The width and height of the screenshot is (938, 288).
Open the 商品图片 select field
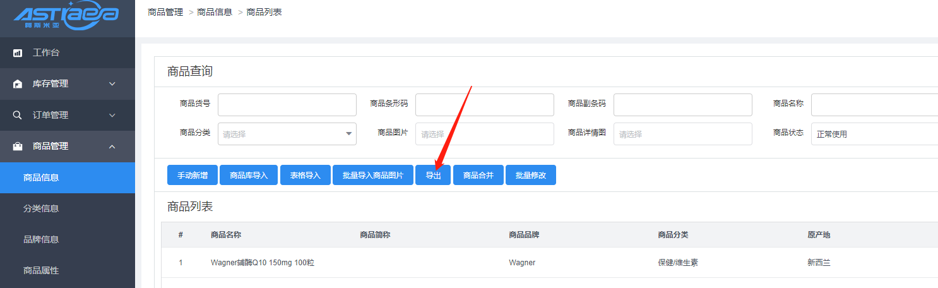coord(484,134)
